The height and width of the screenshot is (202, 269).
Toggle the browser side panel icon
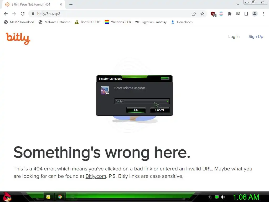(246, 14)
